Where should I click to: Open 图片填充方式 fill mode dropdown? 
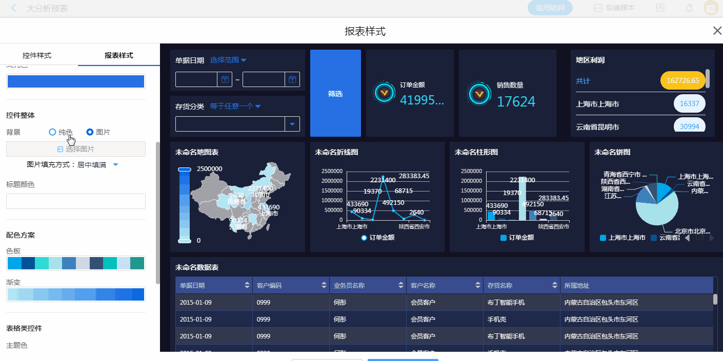(x=115, y=165)
